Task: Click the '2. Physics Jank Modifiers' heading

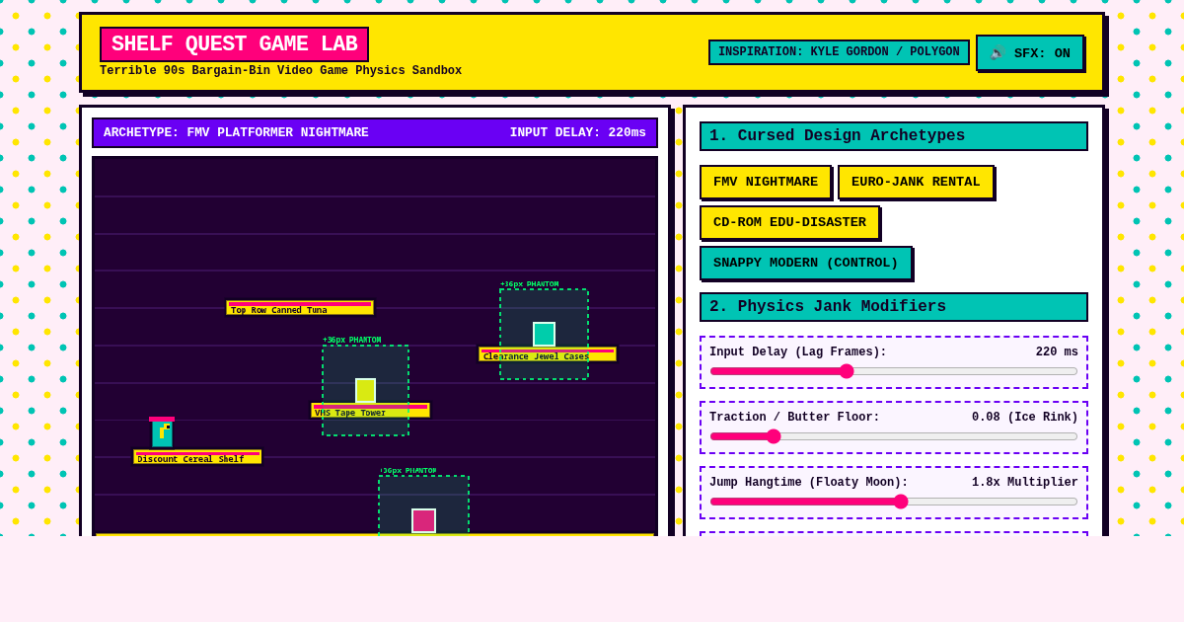Action: (x=894, y=307)
